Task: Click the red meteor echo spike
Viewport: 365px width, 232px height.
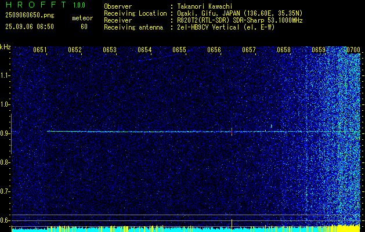Action: 232,132
